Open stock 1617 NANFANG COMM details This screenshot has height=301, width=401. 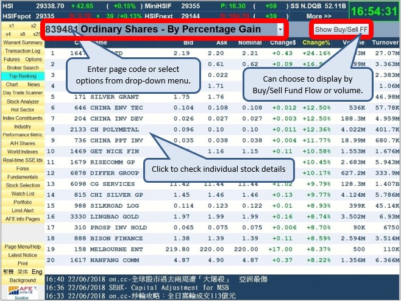pos(222,260)
